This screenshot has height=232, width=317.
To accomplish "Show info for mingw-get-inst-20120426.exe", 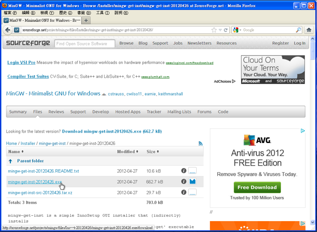I will coord(184,182).
